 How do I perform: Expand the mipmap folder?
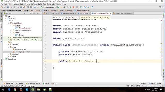[9, 54]
